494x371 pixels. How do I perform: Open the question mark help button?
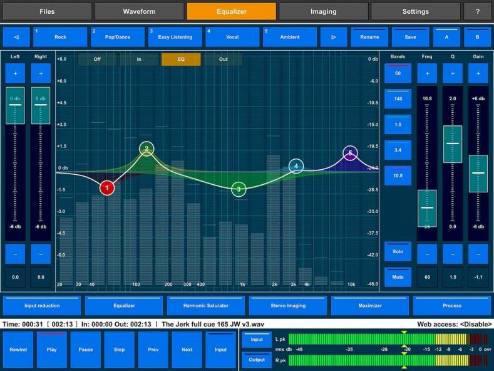[x=477, y=11]
